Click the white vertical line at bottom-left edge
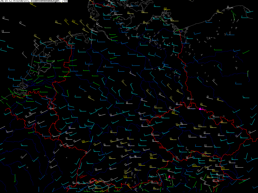The image size is (258, 193). (x=39, y=189)
